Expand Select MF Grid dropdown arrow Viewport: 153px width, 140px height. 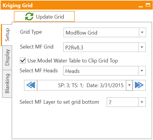tap(142, 47)
